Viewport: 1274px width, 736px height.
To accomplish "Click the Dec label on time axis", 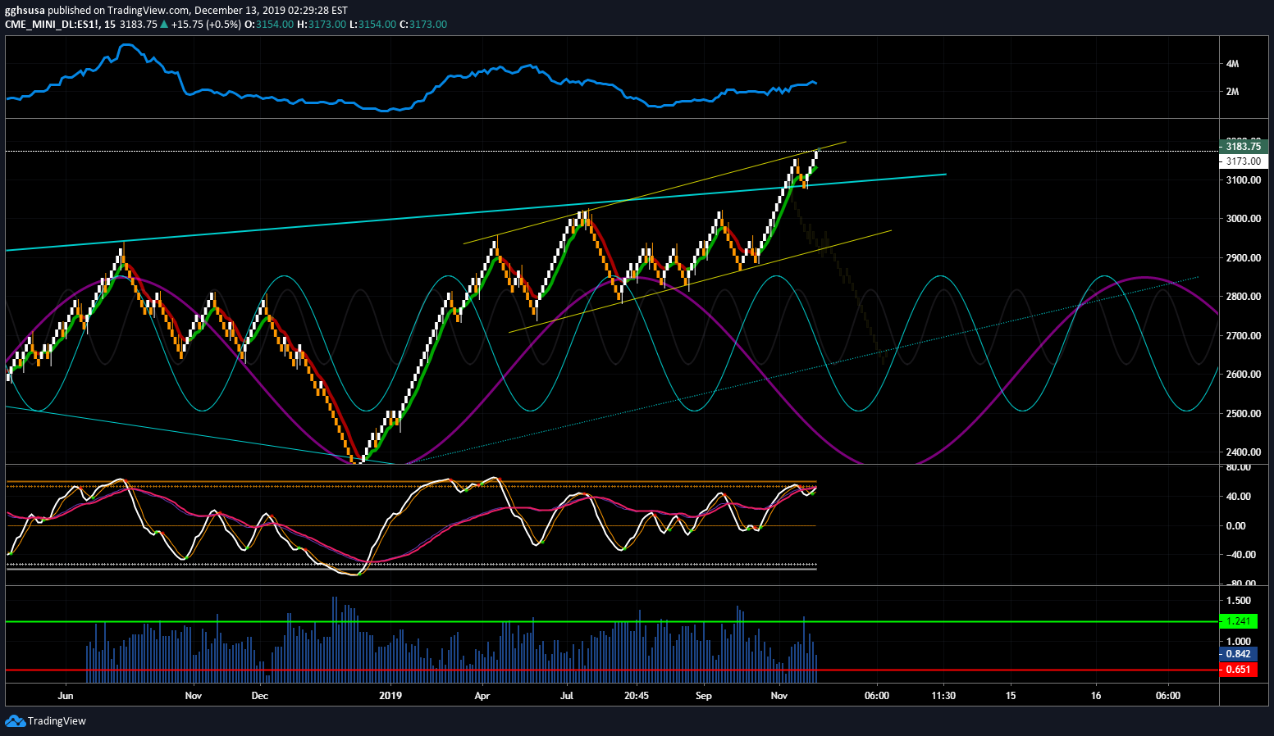I will coord(259,696).
